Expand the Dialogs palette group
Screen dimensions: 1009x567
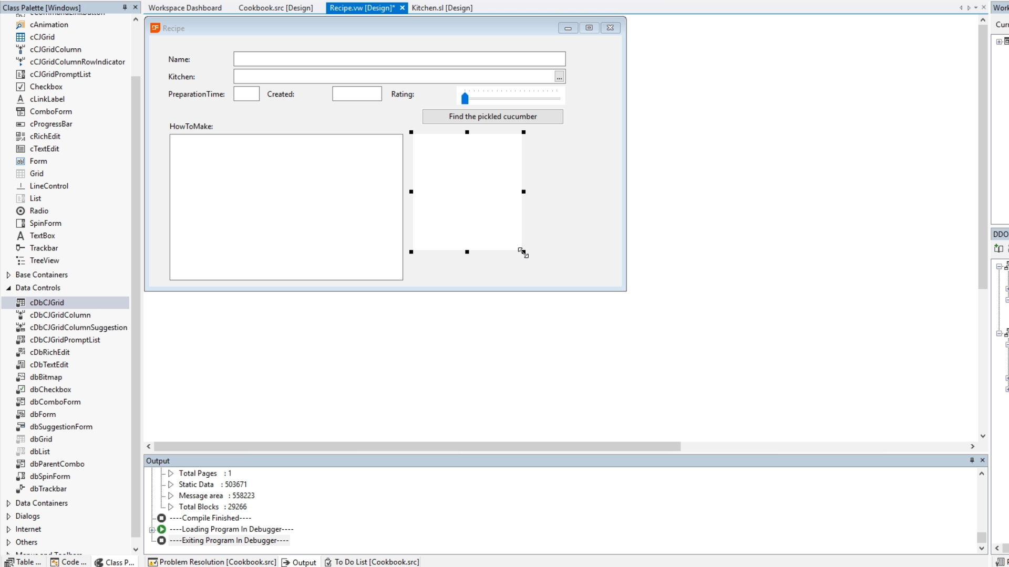pos(8,516)
